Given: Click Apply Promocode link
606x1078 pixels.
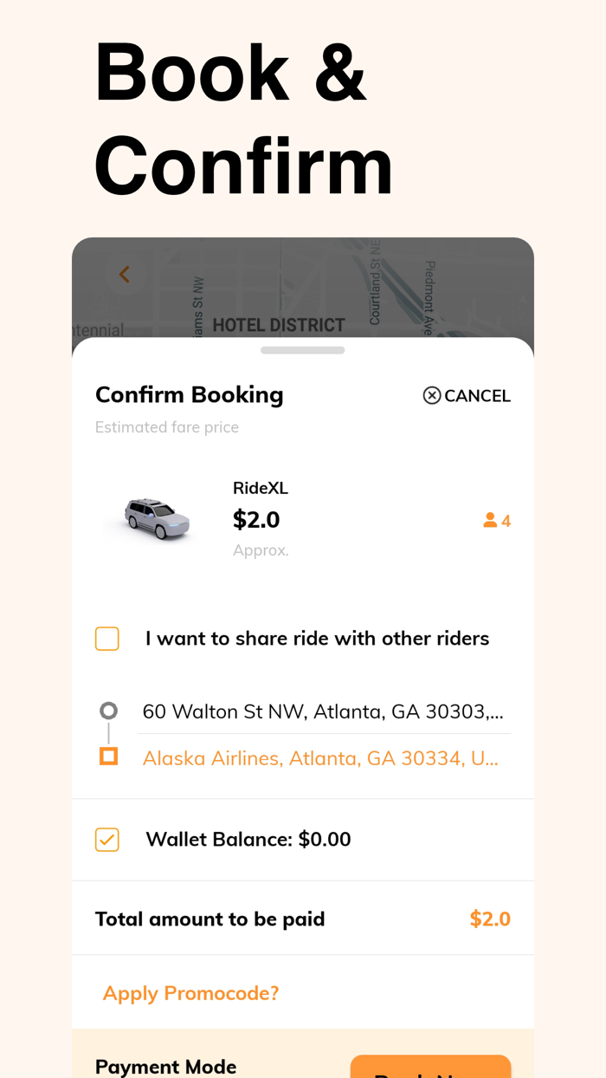Looking at the screenshot, I should coord(190,992).
